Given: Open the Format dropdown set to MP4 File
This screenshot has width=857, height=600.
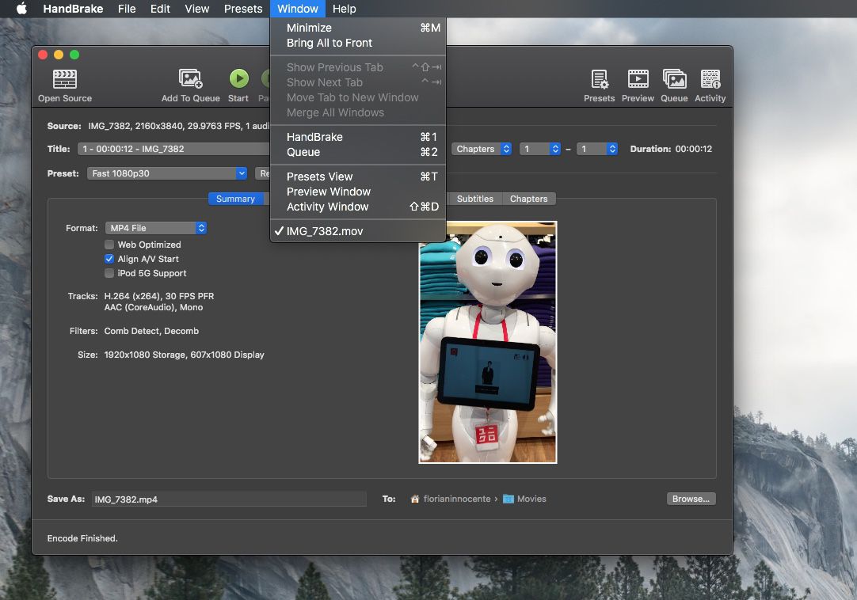Looking at the screenshot, I should click(156, 228).
